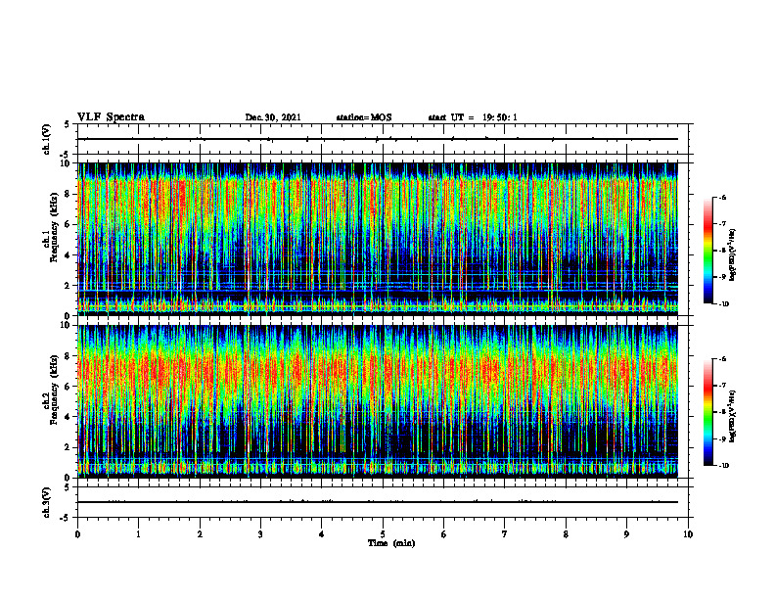Click the 'station=MOS' label
The height and width of the screenshot is (599, 775).
pyautogui.click(x=364, y=117)
